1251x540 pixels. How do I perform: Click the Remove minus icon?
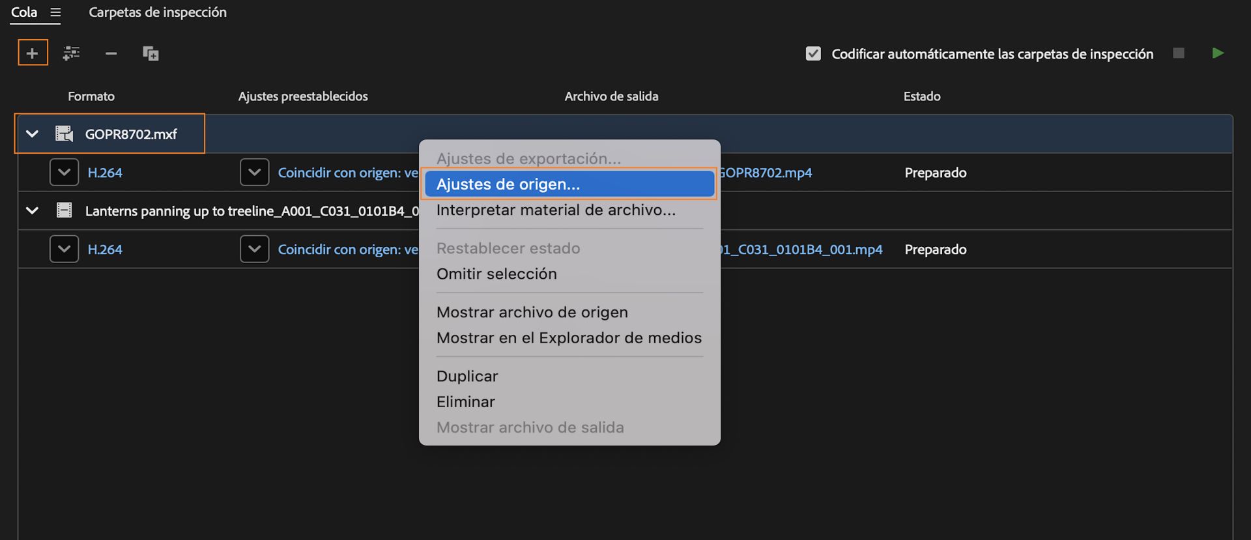[x=111, y=53]
